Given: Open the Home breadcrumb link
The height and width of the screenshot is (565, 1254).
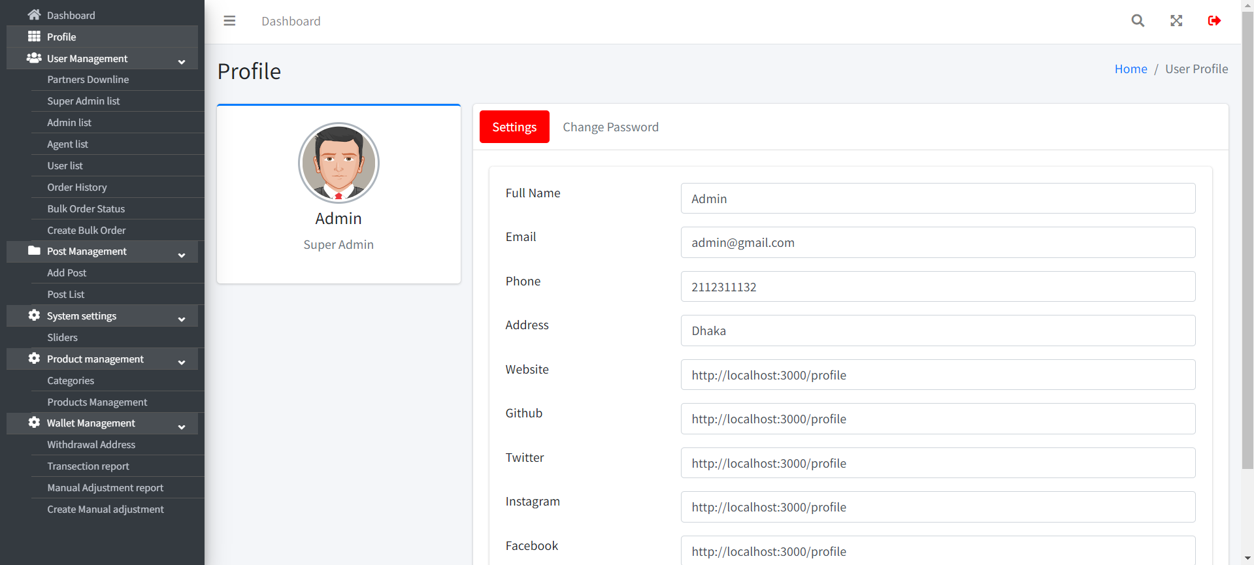Looking at the screenshot, I should tap(1130, 69).
